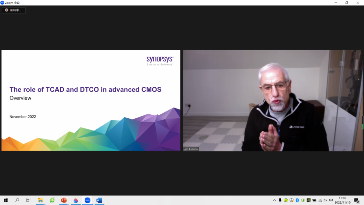Expand the hidden system tray icons
The image size is (364, 205).
tap(274, 200)
